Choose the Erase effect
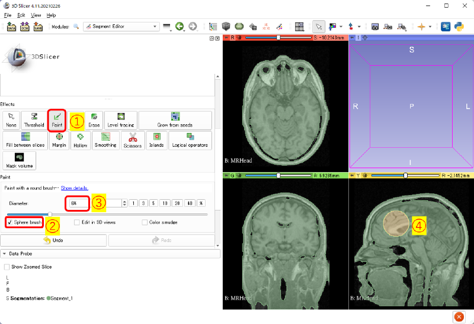This screenshot has width=474, height=324. point(94,120)
